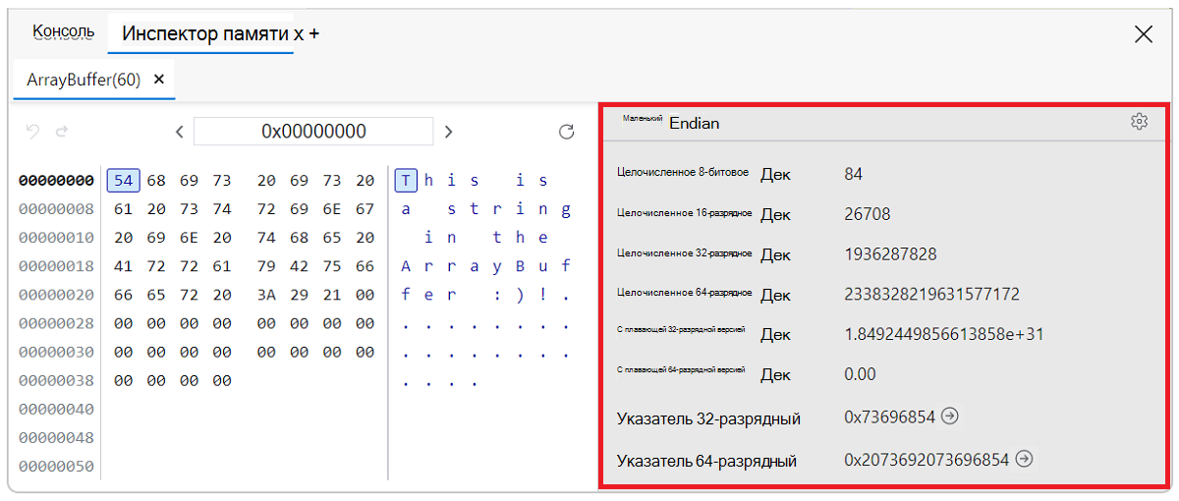The height and width of the screenshot is (501, 1179).
Task: Select byte 3A in row 00000020
Action: pos(266,295)
